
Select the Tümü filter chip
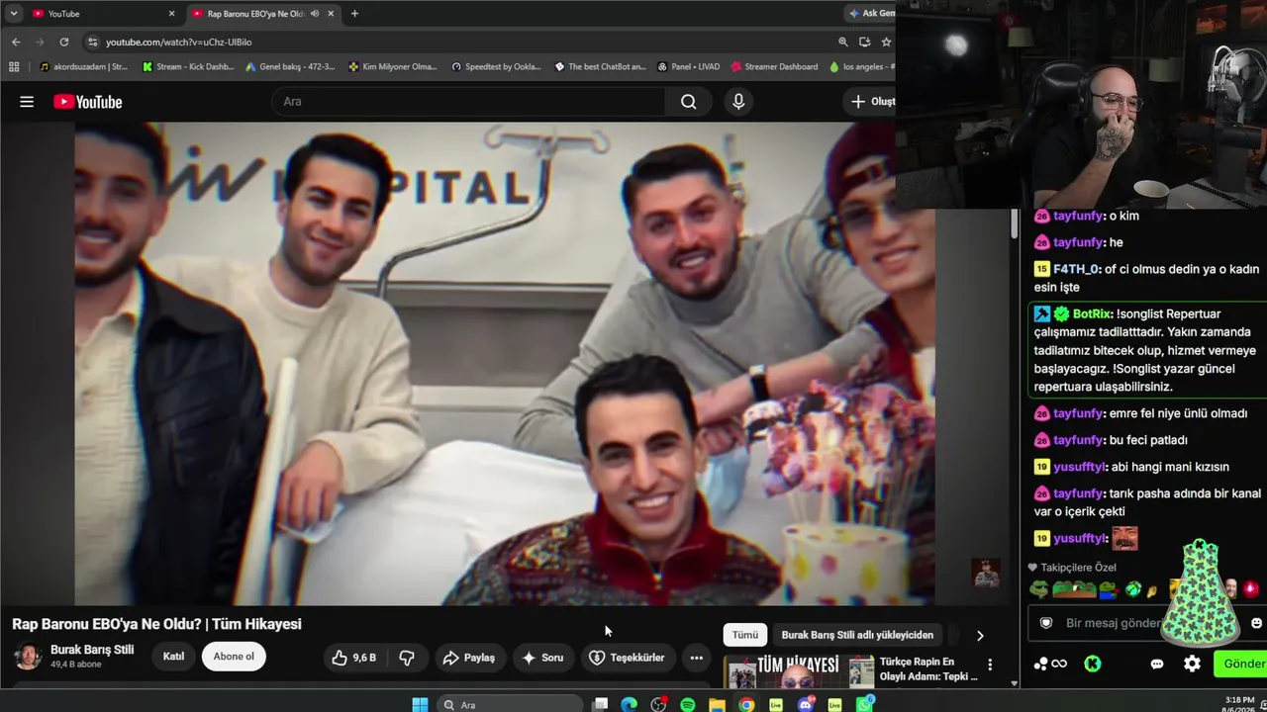(x=744, y=635)
